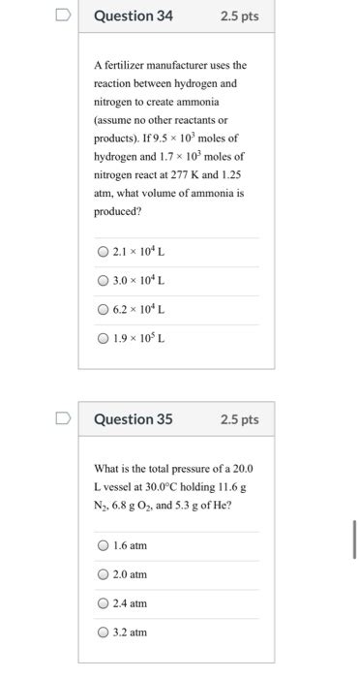Mark the 6.2 × 10⁴ L radio button
This screenshot has height=678, width=359.
pyautogui.click(x=103, y=310)
